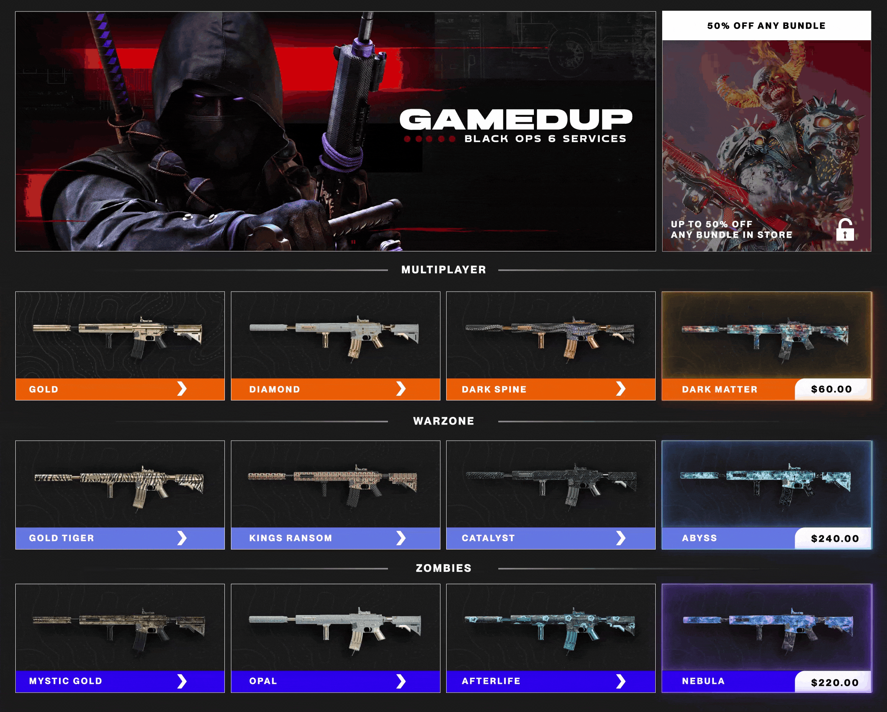The width and height of the screenshot is (887, 712).
Task: Open the Diamond camo weapon thumbnail
Action: [335, 335]
